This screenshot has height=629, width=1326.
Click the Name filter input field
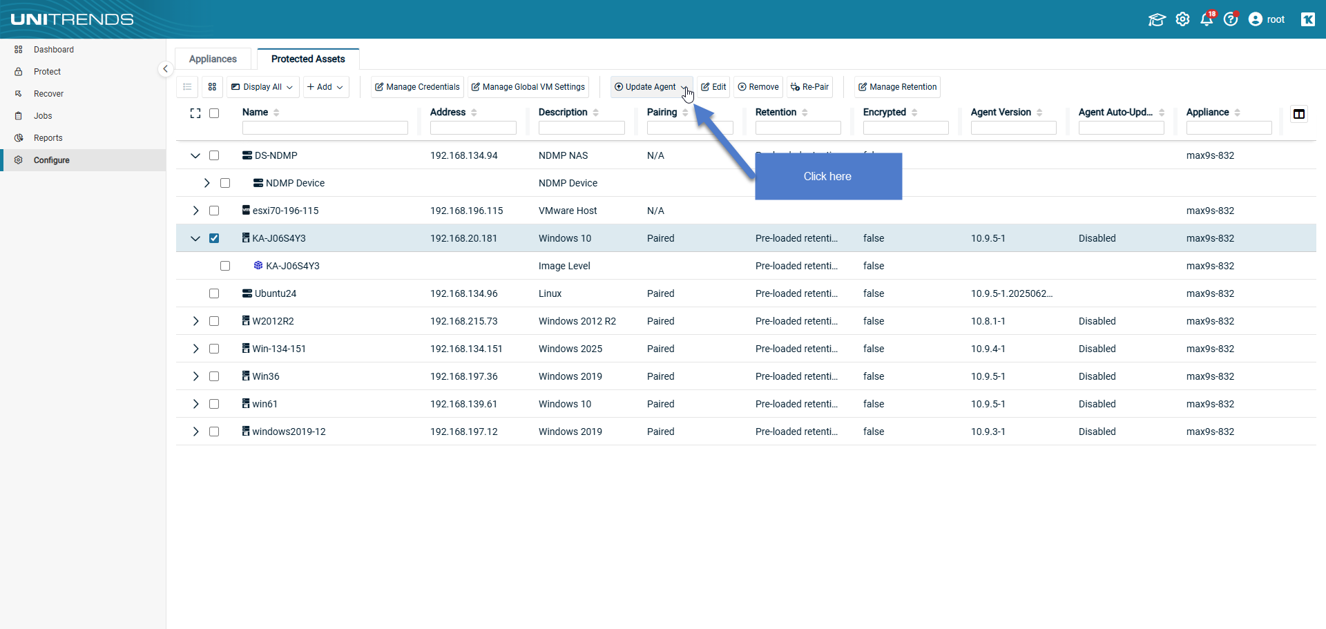pyautogui.click(x=325, y=128)
